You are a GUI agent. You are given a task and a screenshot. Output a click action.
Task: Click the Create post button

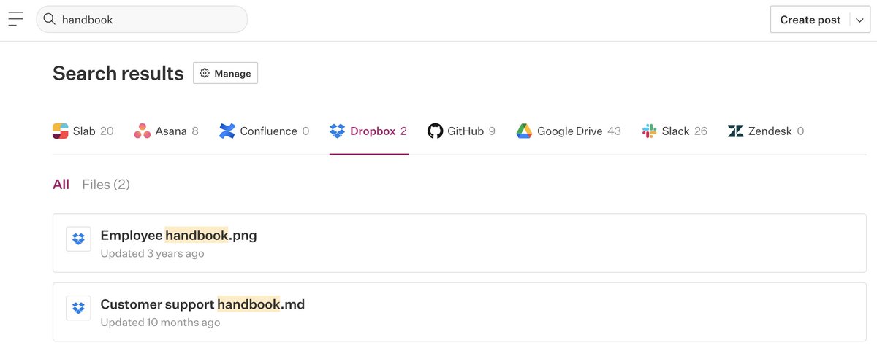(x=810, y=20)
